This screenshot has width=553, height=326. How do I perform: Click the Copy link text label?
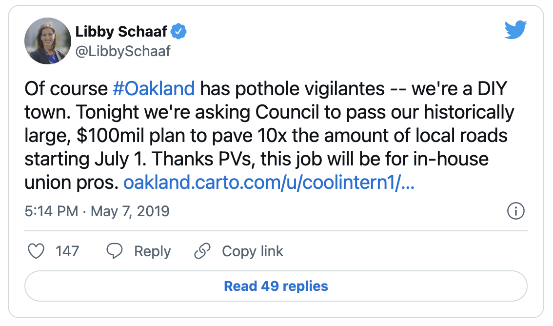[x=252, y=251]
